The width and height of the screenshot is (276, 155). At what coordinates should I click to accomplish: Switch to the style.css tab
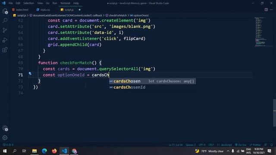(45, 9)
